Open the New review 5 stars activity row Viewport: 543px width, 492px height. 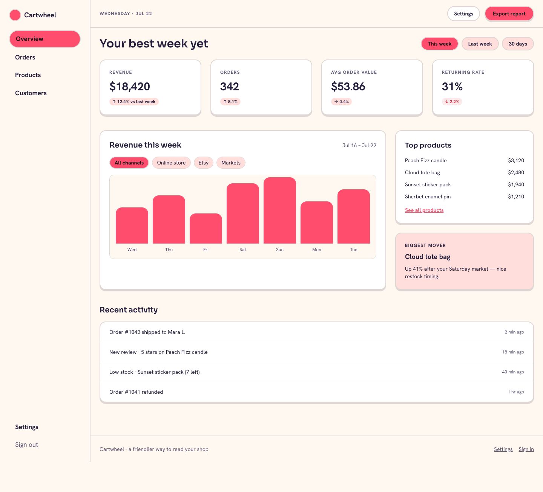(x=317, y=352)
